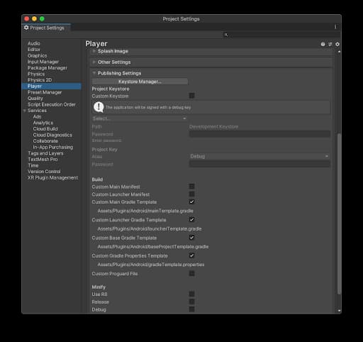
Task: Select the Project Settings tab
Action: tap(47, 28)
